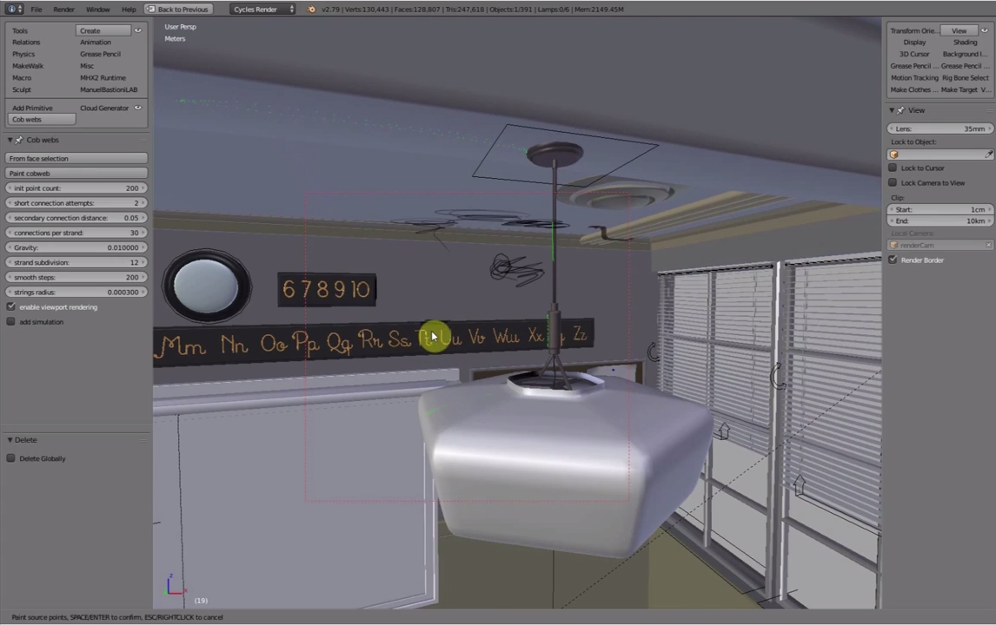Adjust the secondary connection distance slider
The width and height of the screenshot is (996, 625).
point(76,218)
